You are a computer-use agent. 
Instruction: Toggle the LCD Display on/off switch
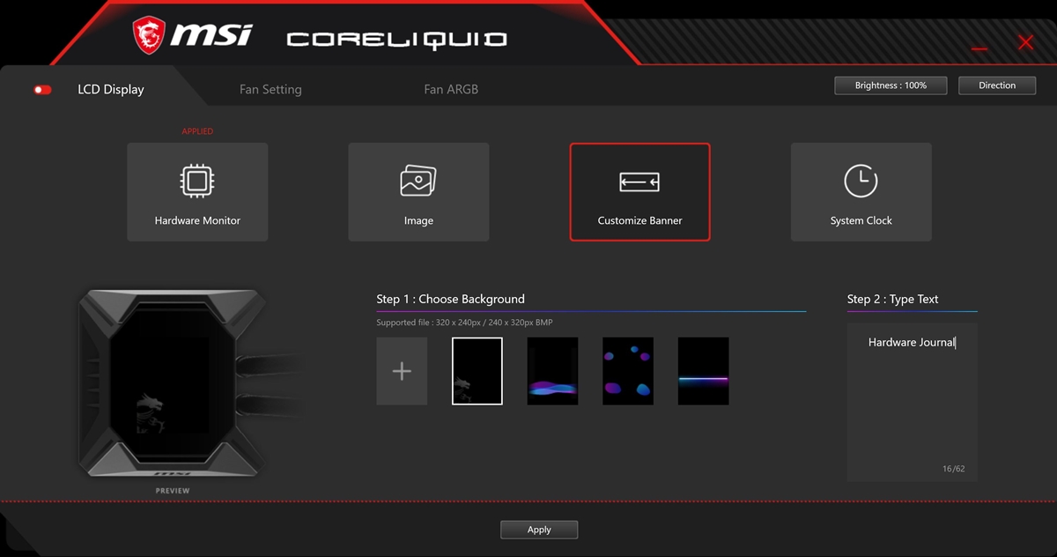(42, 90)
